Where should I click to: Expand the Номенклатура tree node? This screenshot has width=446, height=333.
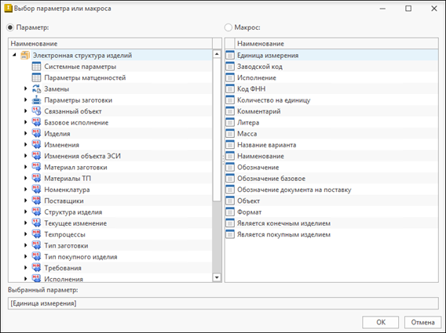tap(26, 190)
